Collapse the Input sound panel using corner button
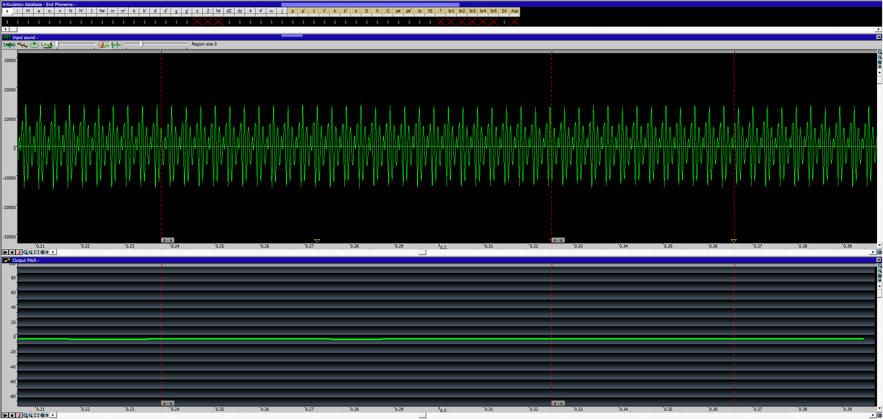The height and width of the screenshot is (419, 883). click(x=879, y=37)
